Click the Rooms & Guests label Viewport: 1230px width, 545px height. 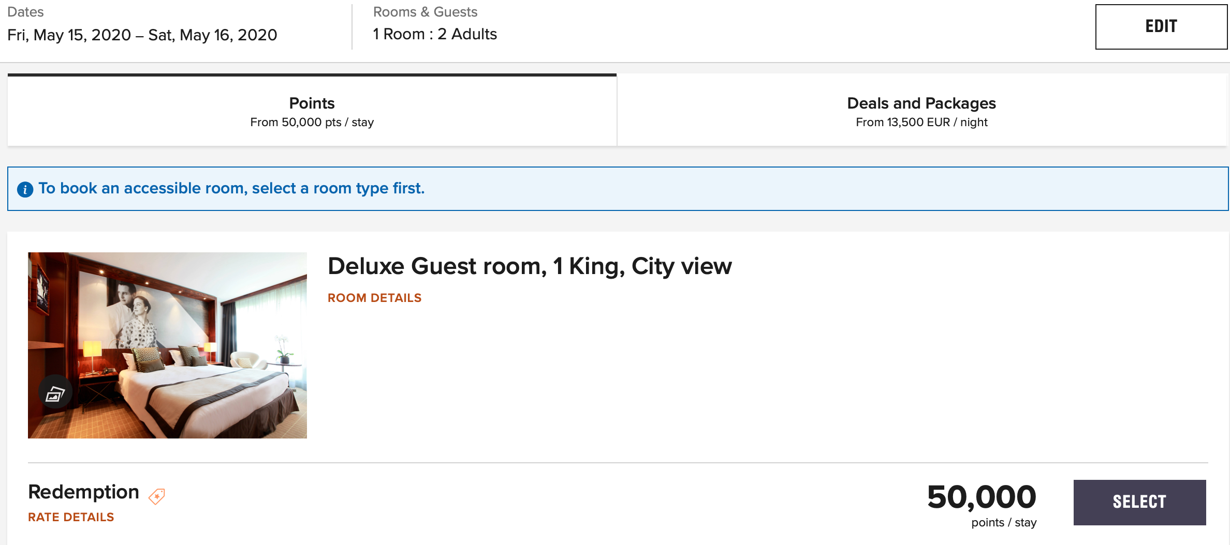(x=425, y=12)
